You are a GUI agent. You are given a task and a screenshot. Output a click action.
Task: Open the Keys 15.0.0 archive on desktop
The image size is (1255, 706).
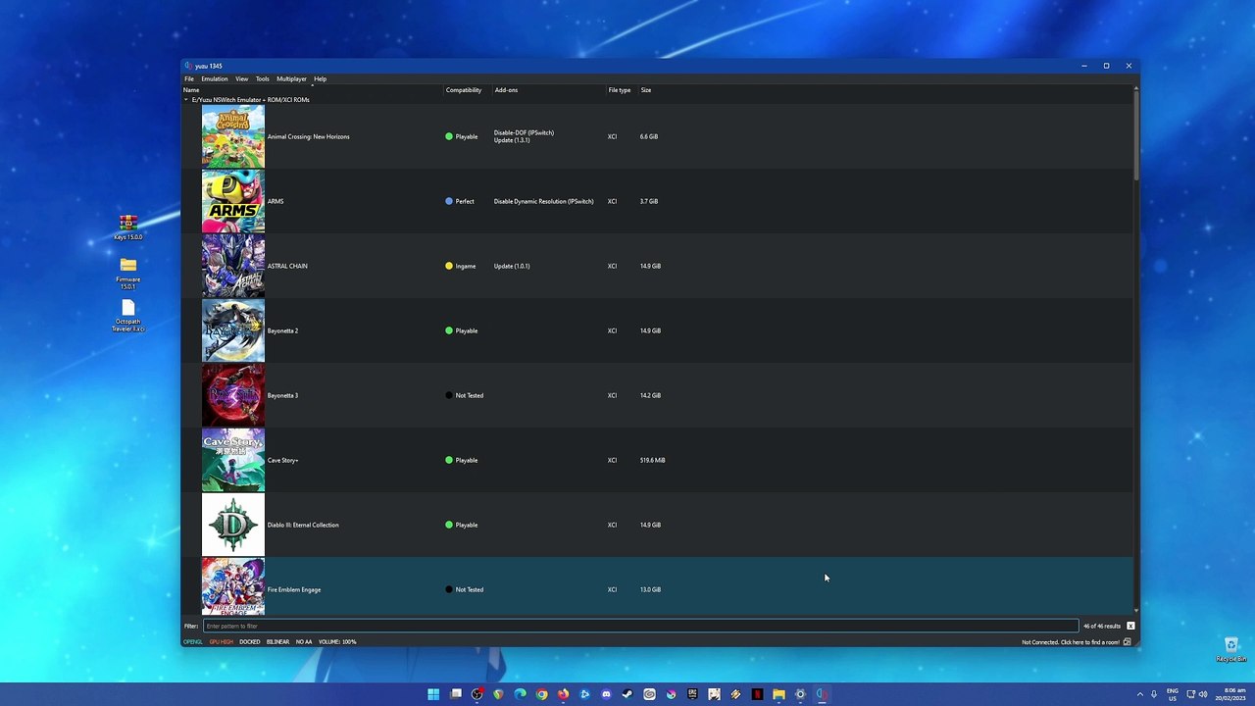click(128, 227)
